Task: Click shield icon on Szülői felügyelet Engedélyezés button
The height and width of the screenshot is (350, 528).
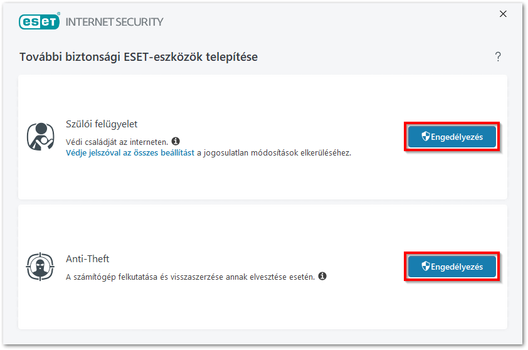Action: click(x=425, y=137)
